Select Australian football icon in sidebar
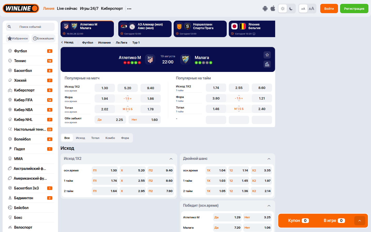Image resolution: width=371 pixels, height=232 pixels. point(10,168)
